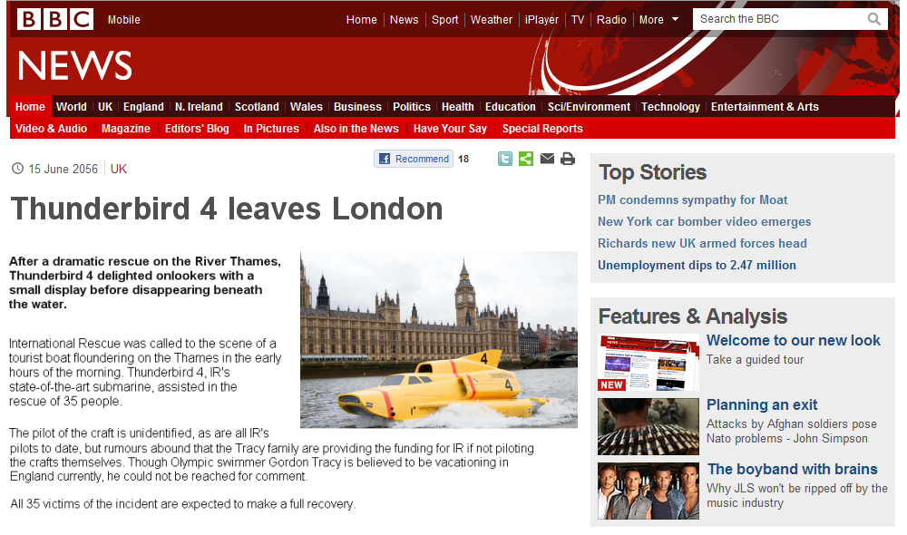Open the PM condemns sympathy for Moat story
The width and height of the screenshot is (907, 535).
pyautogui.click(x=692, y=199)
